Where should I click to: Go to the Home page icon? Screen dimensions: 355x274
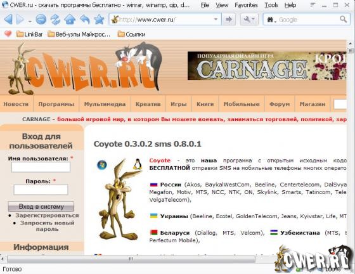point(70,20)
